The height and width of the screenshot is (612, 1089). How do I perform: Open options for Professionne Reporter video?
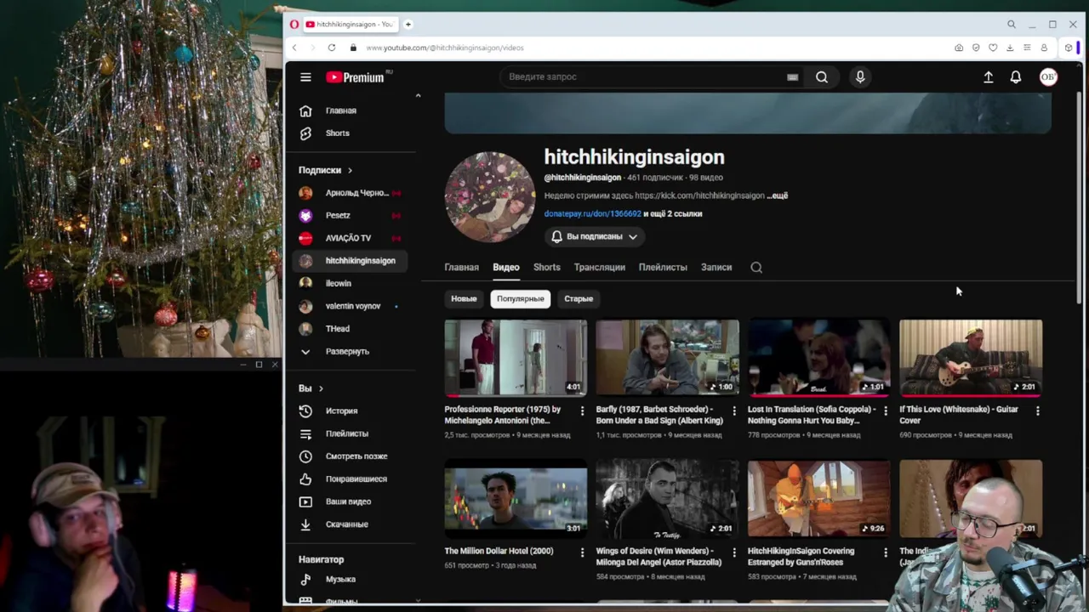tap(582, 411)
